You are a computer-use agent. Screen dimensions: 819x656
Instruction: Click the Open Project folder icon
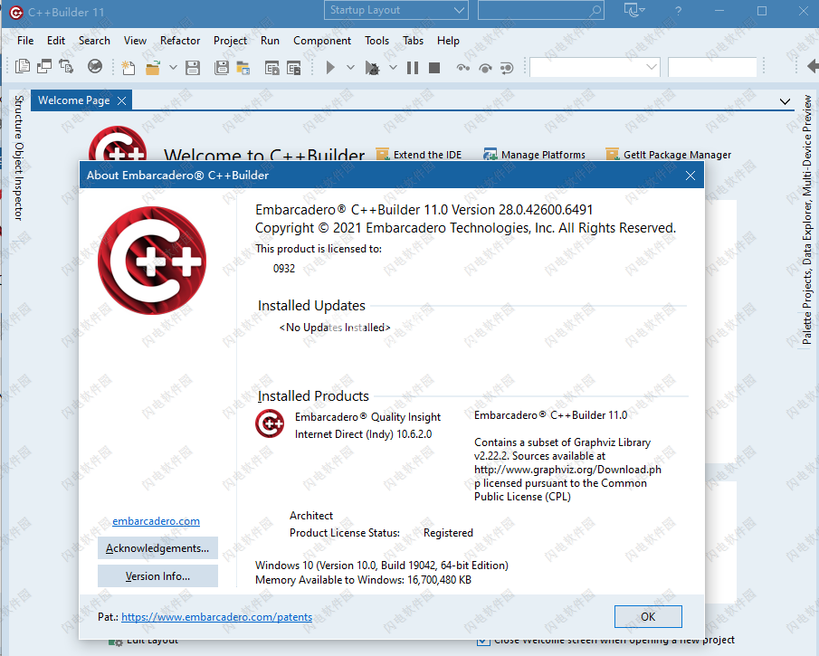[243, 67]
